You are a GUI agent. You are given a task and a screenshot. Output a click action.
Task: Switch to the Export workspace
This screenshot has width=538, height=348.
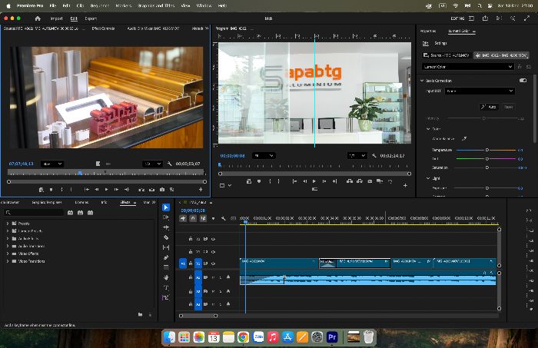point(91,18)
